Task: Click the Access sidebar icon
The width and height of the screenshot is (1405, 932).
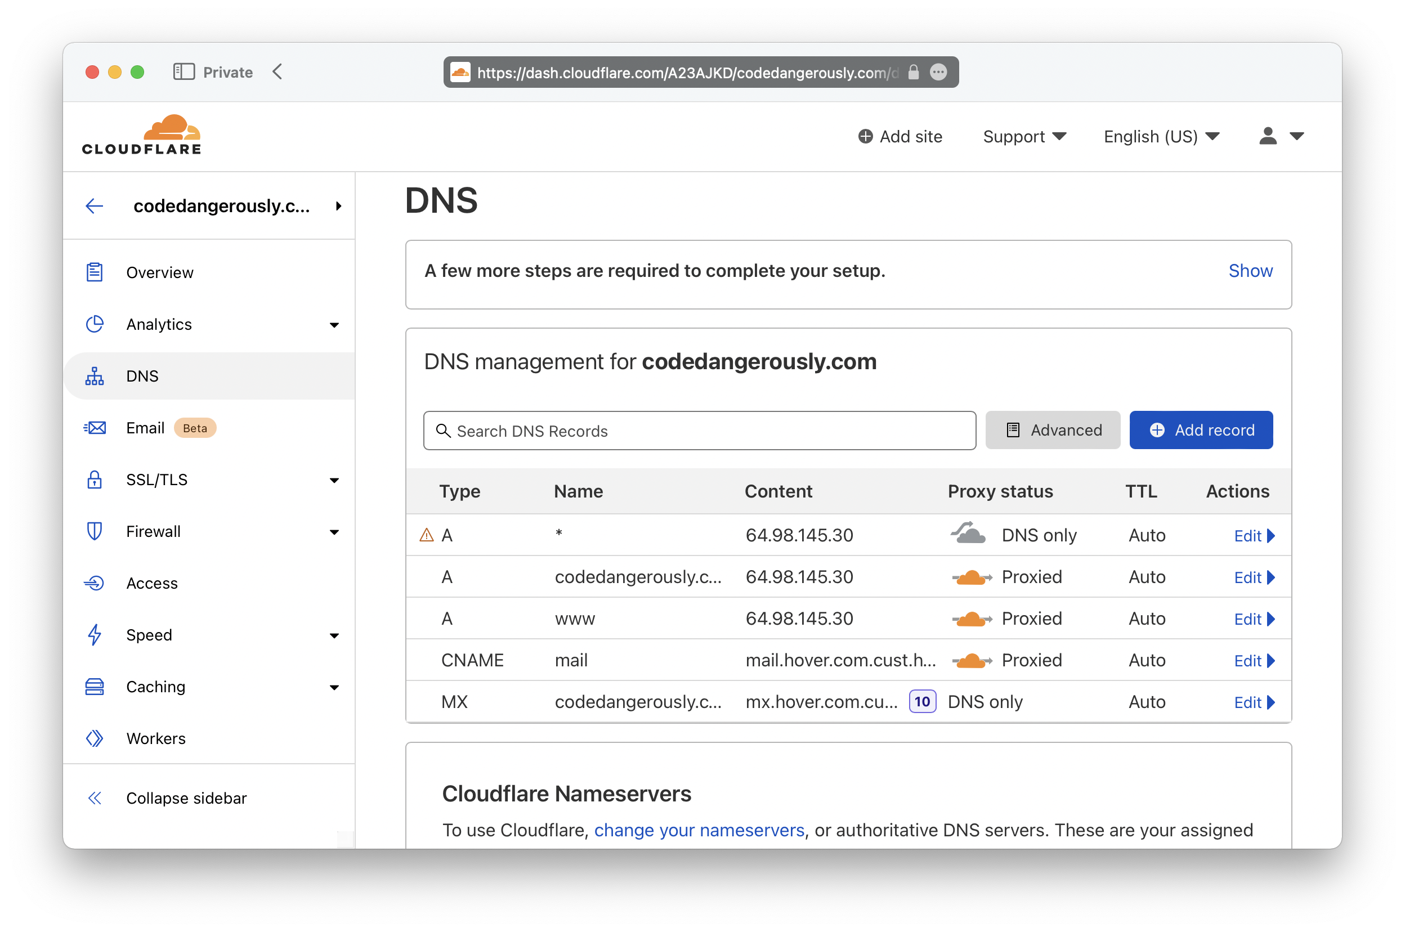Action: (x=95, y=583)
